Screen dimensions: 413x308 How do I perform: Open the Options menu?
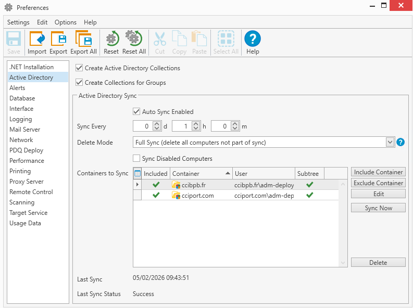click(x=65, y=22)
